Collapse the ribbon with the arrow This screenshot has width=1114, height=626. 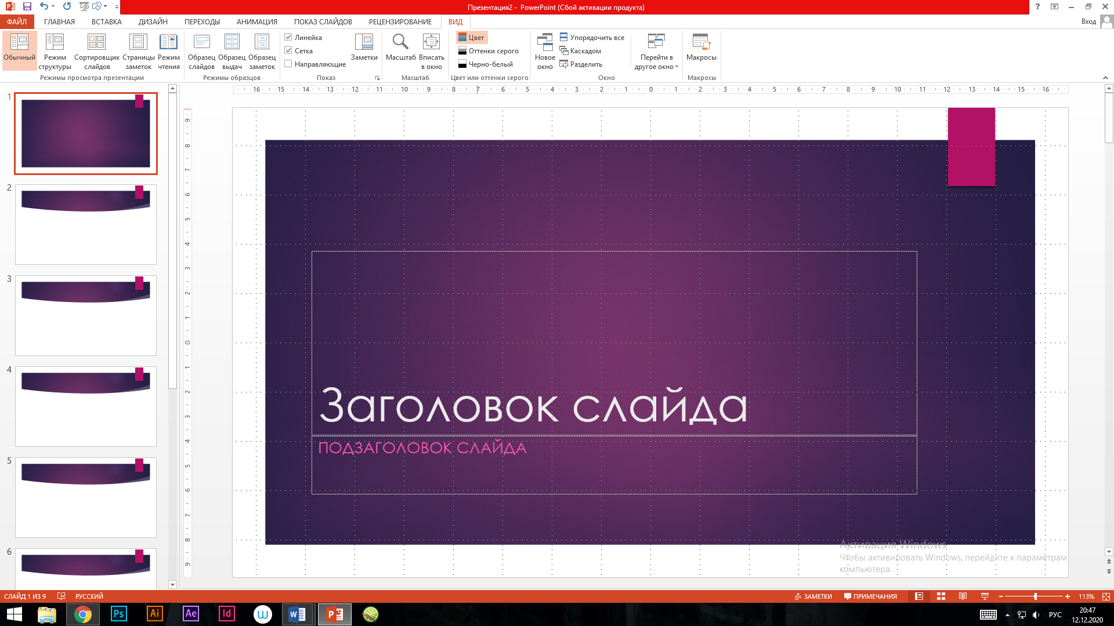point(1105,78)
